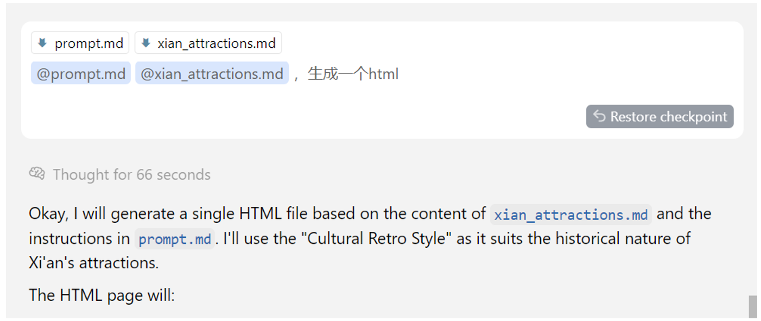Select the @xian_attractions.md mention tag
This screenshot has width=761, height=321.
coord(212,74)
